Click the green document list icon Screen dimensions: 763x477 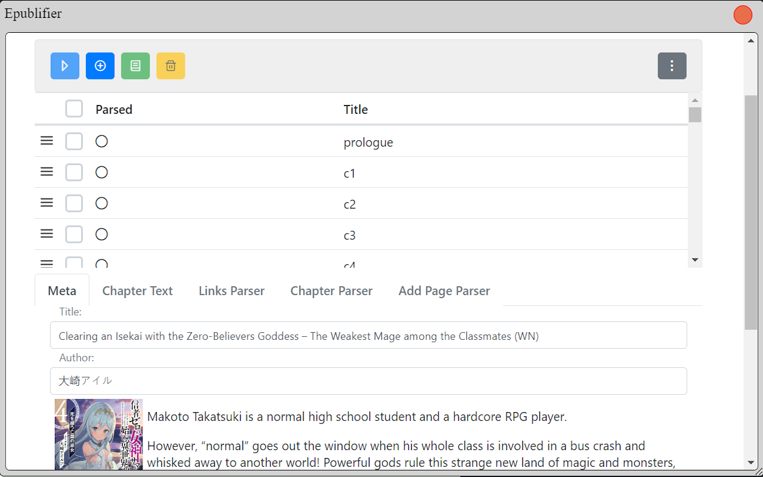(x=135, y=66)
